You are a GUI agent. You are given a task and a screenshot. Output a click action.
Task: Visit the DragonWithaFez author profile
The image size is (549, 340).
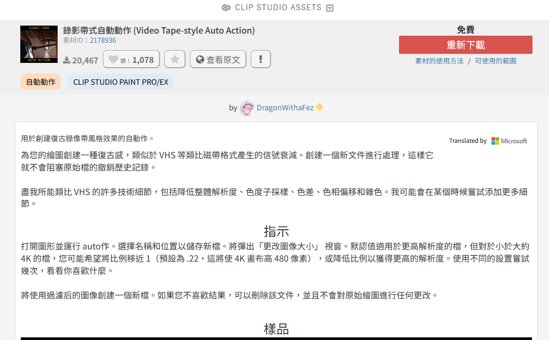(x=285, y=108)
